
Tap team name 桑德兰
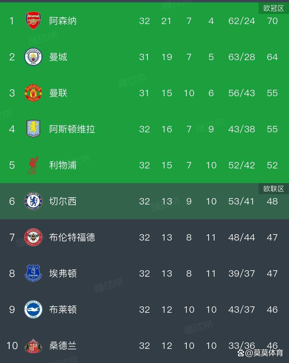(x=63, y=346)
